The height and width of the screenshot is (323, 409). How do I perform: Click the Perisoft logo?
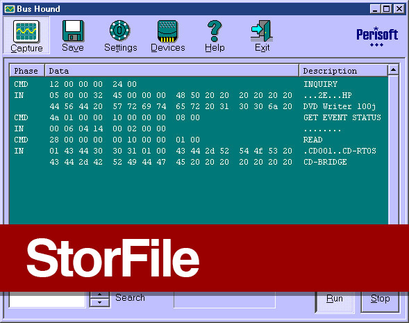[x=377, y=37]
